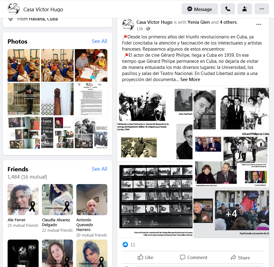274x267 pixels.
Task: Open Claudia Alvarez Delgado's profile picture
Action: (57, 200)
